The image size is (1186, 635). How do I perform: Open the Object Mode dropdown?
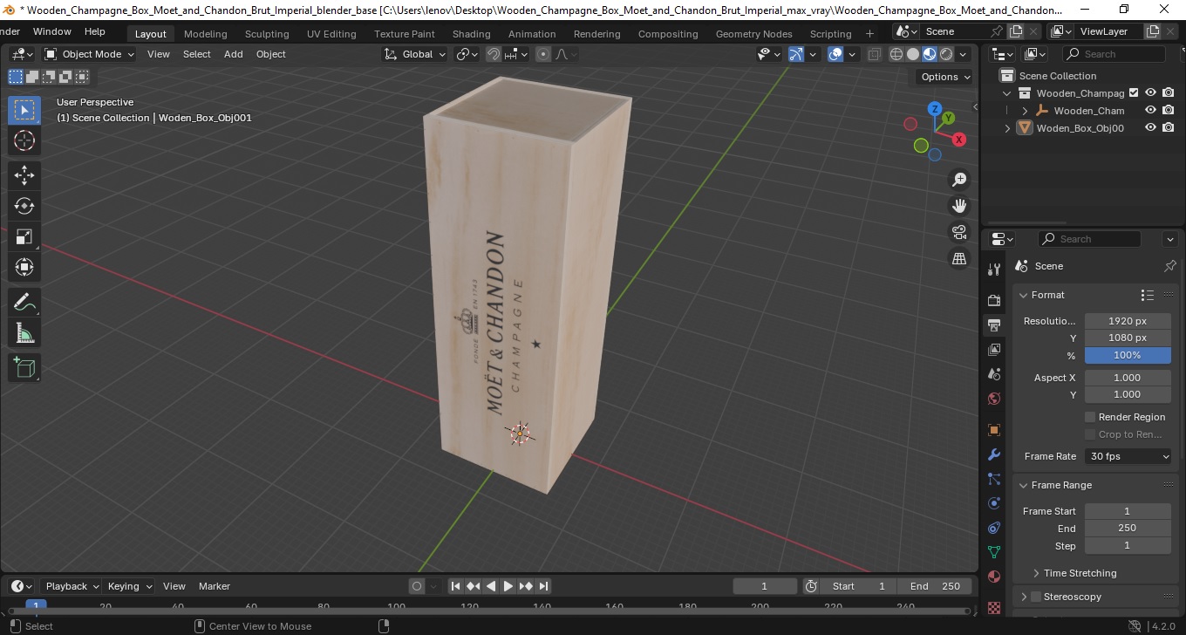90,54
